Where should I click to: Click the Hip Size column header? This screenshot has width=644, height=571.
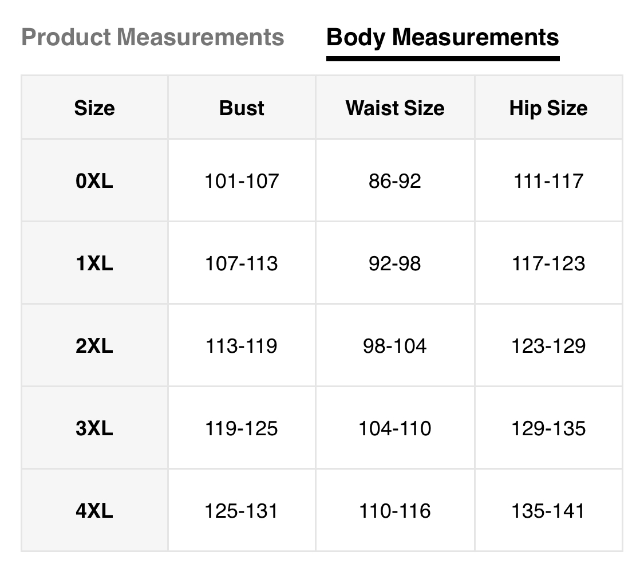tap(548, 108)
